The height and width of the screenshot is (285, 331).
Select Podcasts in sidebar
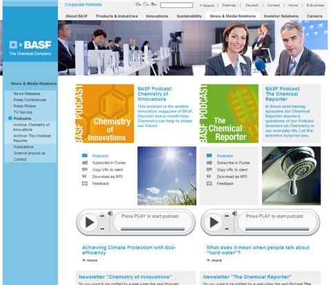pyautogui.click(x=22, y=119)
